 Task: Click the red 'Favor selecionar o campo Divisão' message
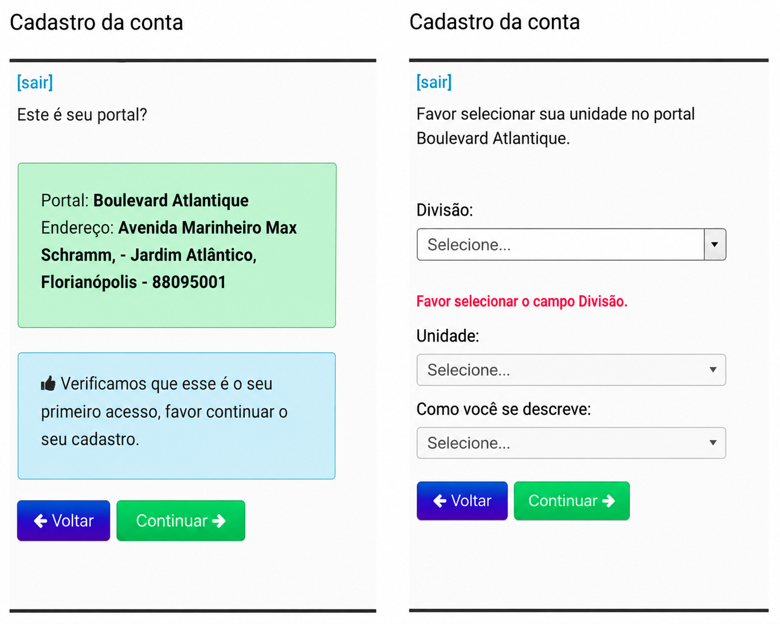tap(522, 301)
